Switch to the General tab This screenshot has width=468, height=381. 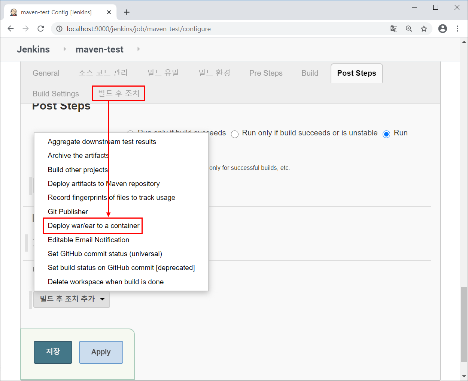(x=46, y=73)
